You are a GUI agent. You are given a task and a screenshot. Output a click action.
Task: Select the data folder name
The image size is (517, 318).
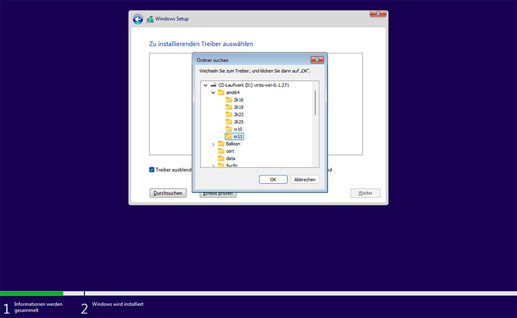pos(230,158)
